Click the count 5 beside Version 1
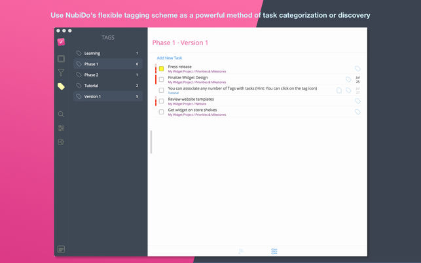This screenshot has height=263, width=421. point(137,96)
